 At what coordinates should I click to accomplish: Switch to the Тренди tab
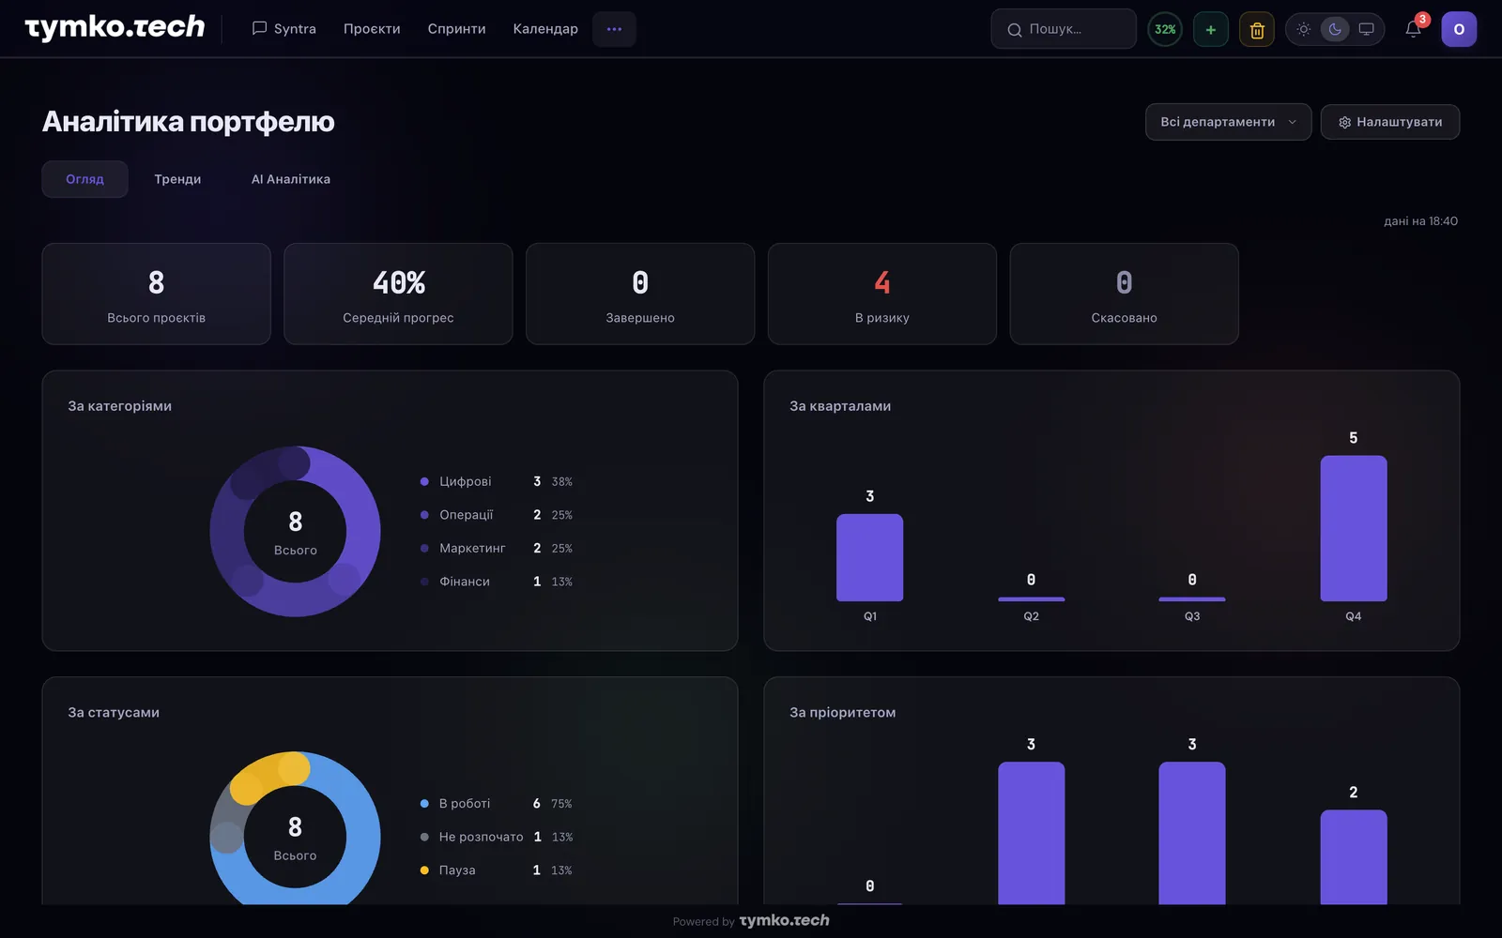coord(177,179)
